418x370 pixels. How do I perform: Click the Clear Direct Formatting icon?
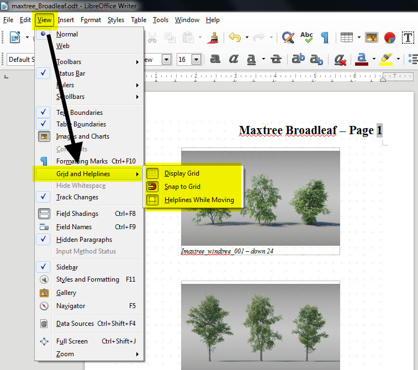[x=341, y=59]
